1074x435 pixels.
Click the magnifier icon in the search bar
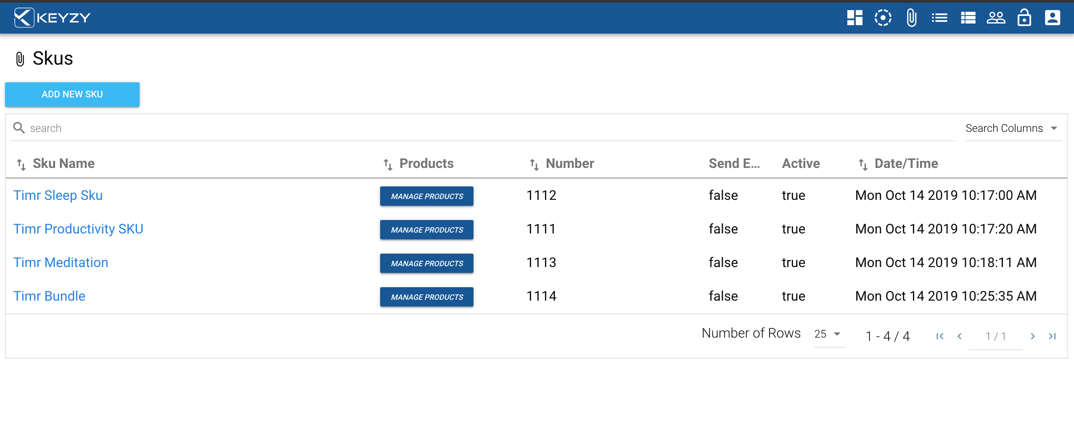(x=19, y=128)
